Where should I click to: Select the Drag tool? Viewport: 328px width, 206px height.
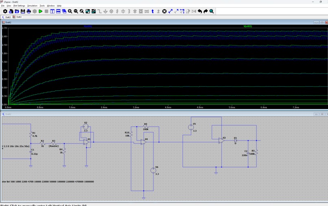tap(182, 11)
